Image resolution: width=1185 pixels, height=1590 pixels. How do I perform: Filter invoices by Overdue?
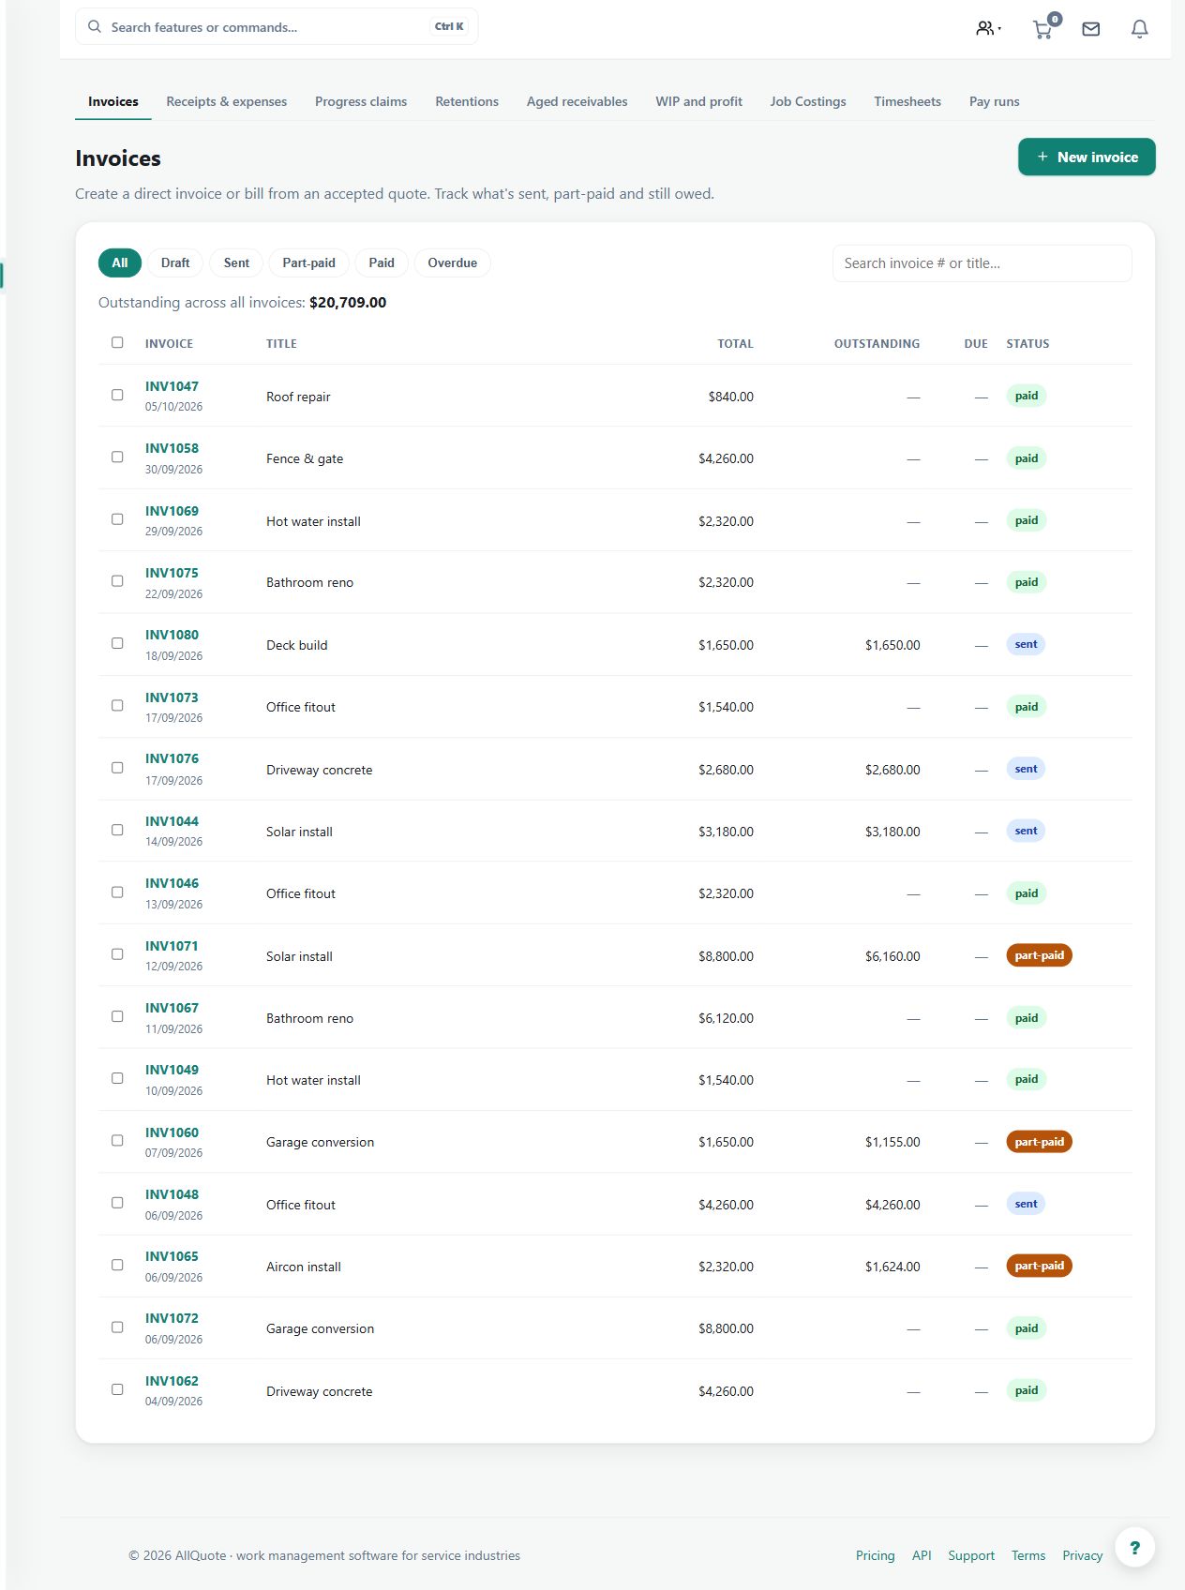(x=452, y=262)
